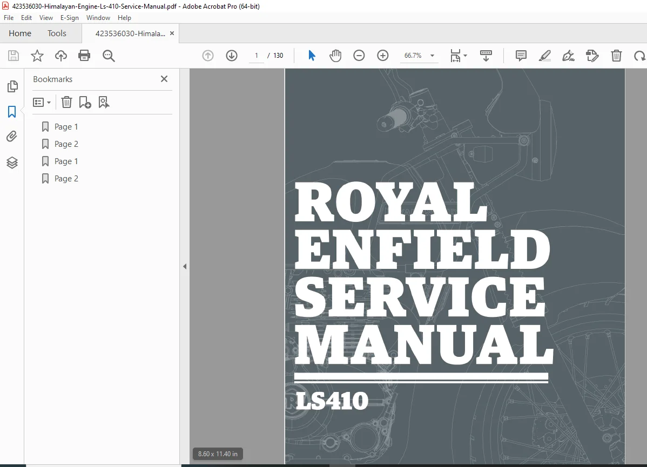Click the Bookmarks panel heading
The height and width of the screenshot is (467, 647).
pyautogui.click(x=53, y=79)
